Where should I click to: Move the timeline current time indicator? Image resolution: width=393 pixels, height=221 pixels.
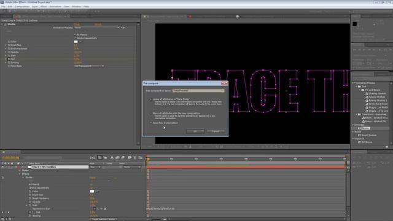(148, 159)
